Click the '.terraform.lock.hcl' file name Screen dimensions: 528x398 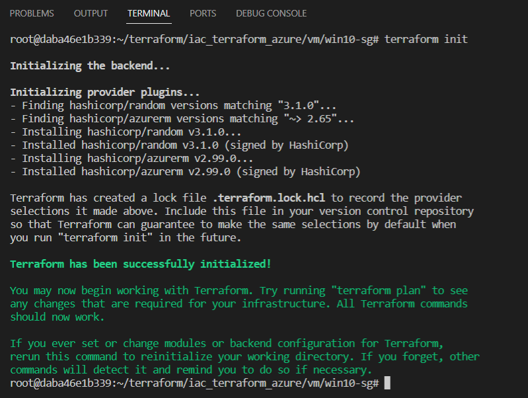[x=269, y=198]
